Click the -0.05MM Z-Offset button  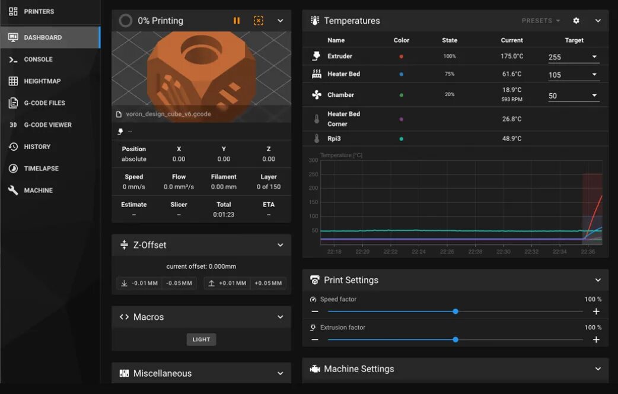pos(179,283)
